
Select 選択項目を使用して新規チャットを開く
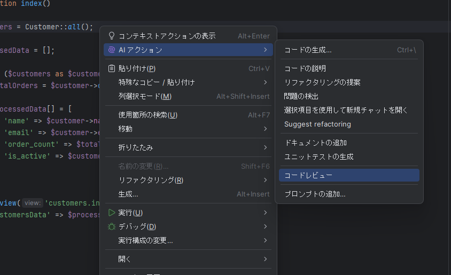point(346,110)
